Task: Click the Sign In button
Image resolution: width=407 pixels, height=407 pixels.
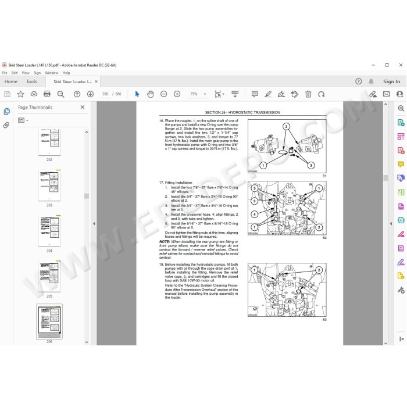Action: 392,81
